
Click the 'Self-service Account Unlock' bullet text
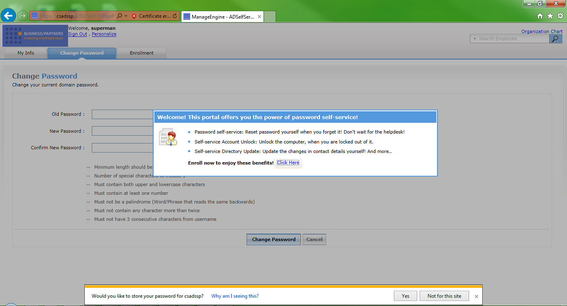click(x=284, y=142)
